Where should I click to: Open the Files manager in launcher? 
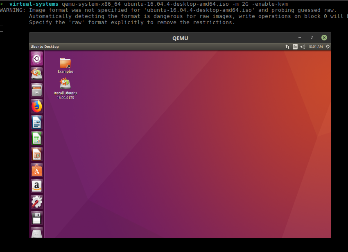[36, 90]
